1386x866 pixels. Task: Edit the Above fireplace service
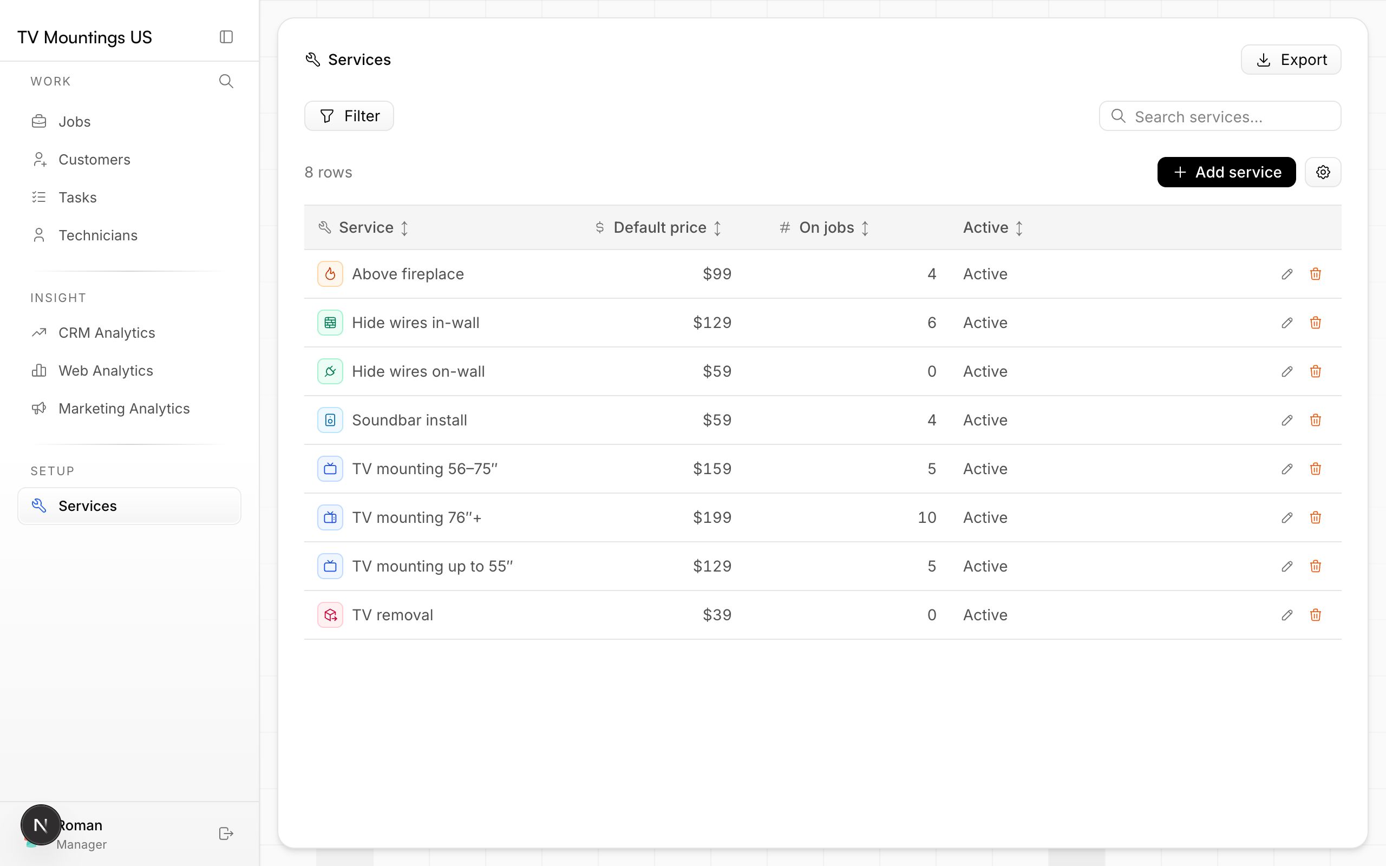click(x=1287, y=274)
